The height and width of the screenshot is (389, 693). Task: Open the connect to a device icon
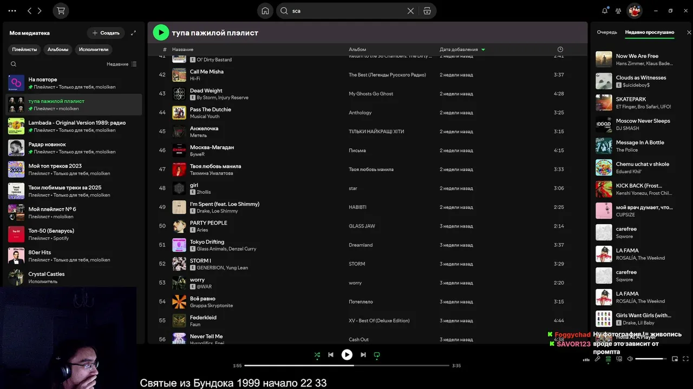coord(618,359)
